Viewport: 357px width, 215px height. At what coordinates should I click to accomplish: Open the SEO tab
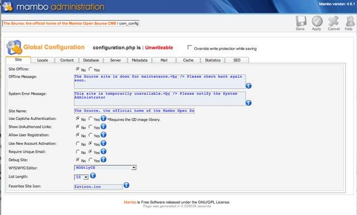point(237,60)
